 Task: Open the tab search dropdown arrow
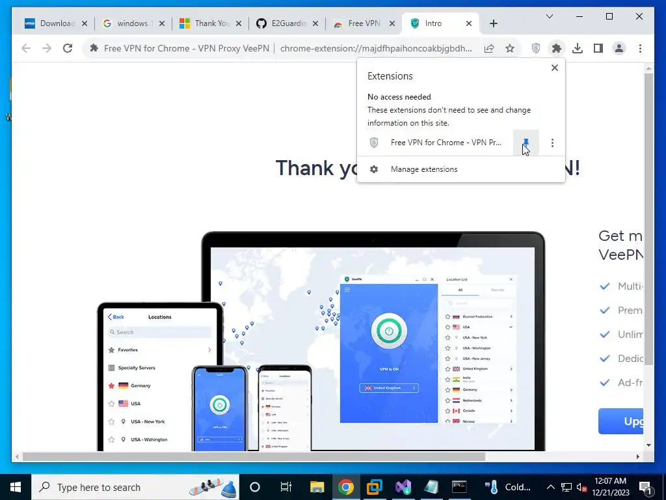[549, 16]
